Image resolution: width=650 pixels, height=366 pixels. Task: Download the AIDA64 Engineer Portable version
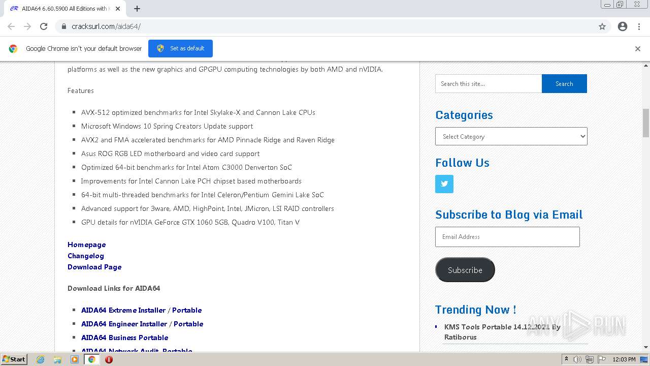pyautogui.click(x=188, y=324)
